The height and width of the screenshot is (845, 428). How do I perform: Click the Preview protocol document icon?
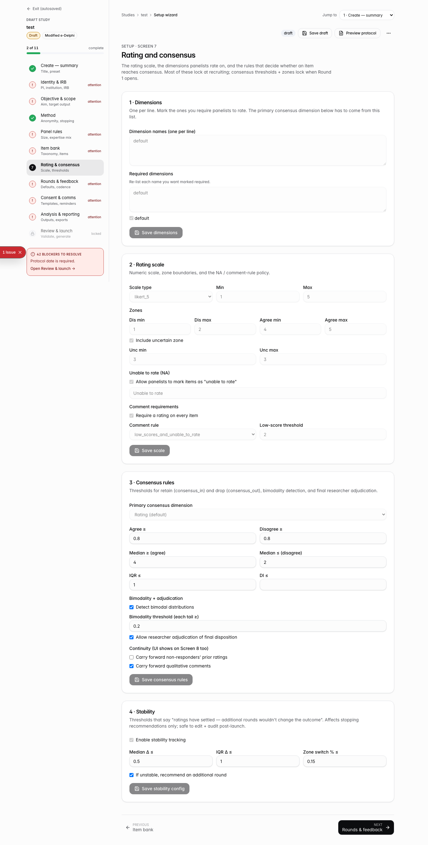(x=341, y=33)
